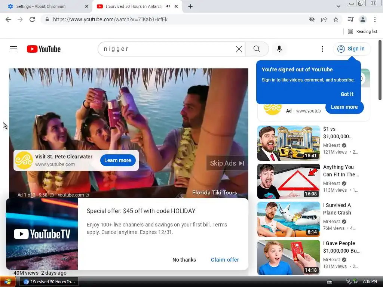
Task: Open the browser profile avatar
Action: [363, 19]
